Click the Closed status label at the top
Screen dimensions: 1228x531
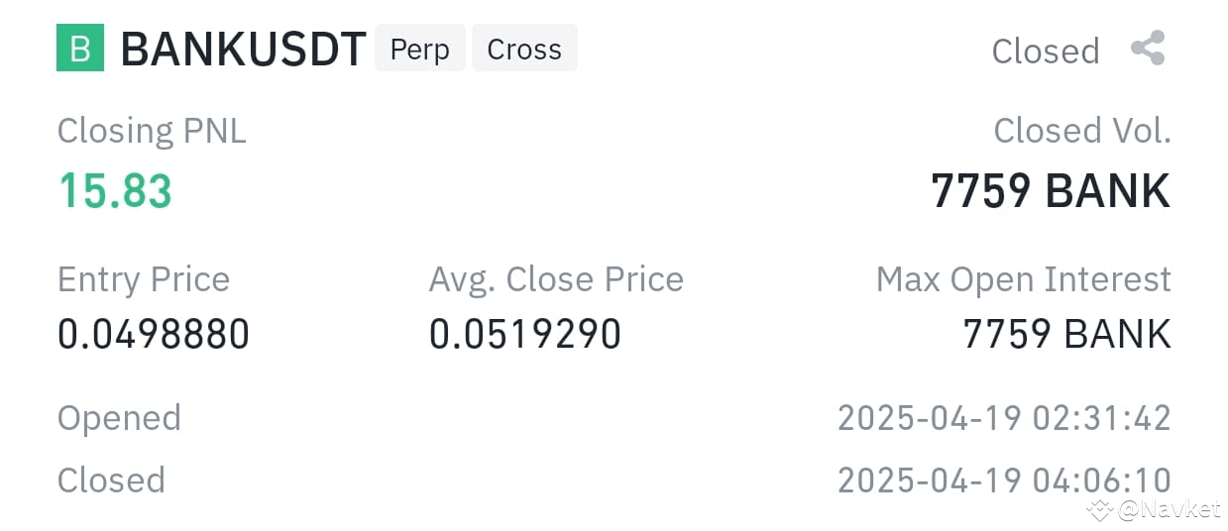1046,51
